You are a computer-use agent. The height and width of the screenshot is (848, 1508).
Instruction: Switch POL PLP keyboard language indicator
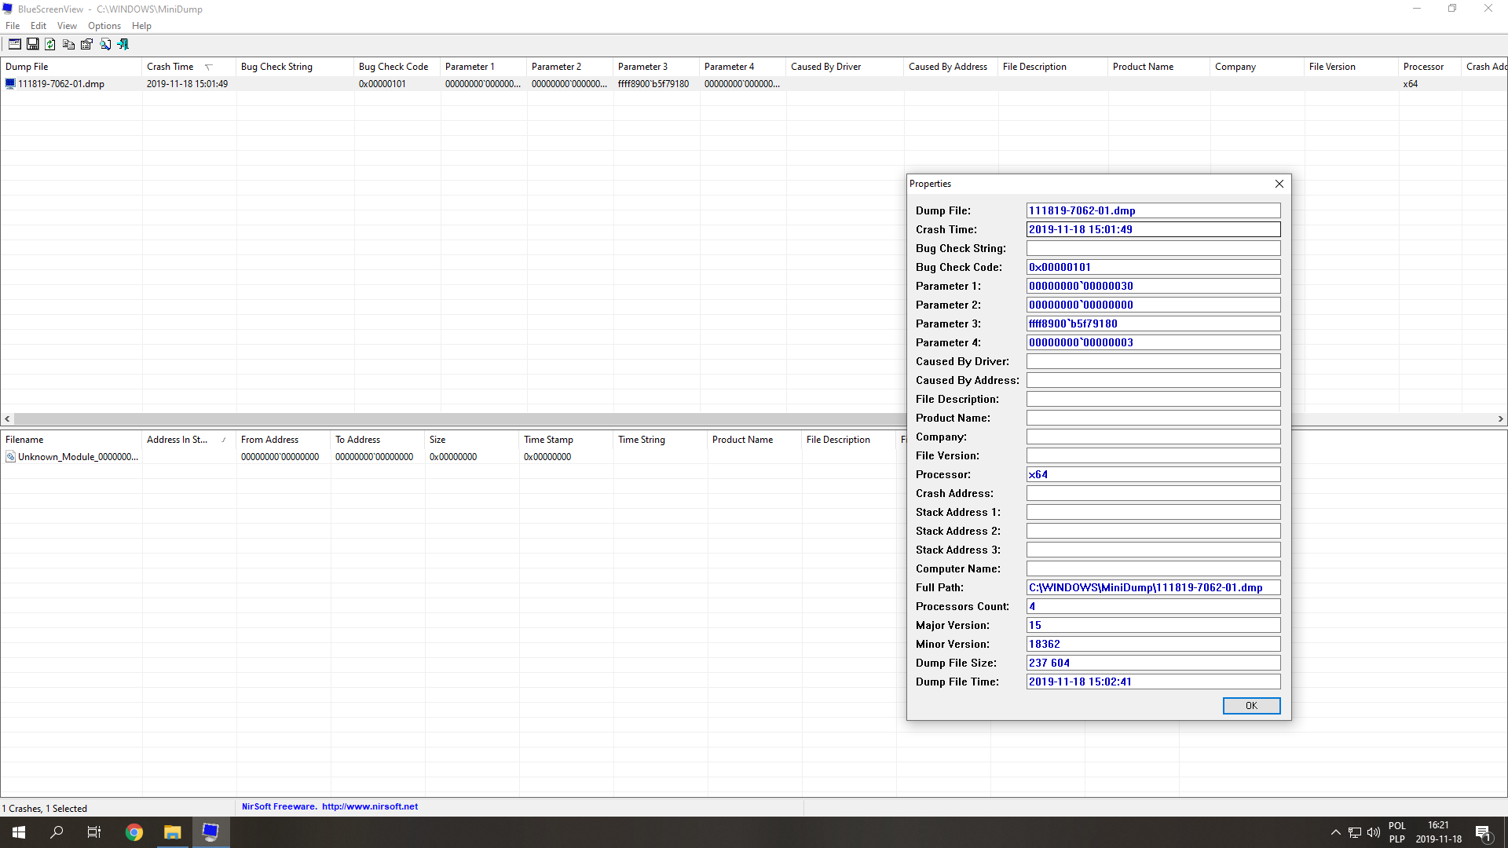pos(1397,832)
